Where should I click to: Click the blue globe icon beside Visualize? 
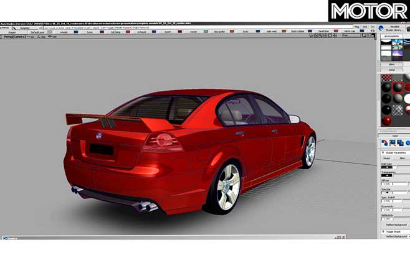[381, 27]
